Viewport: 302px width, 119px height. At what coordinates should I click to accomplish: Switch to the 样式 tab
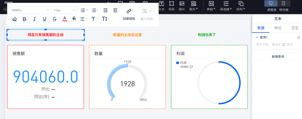tap(278, 28)
